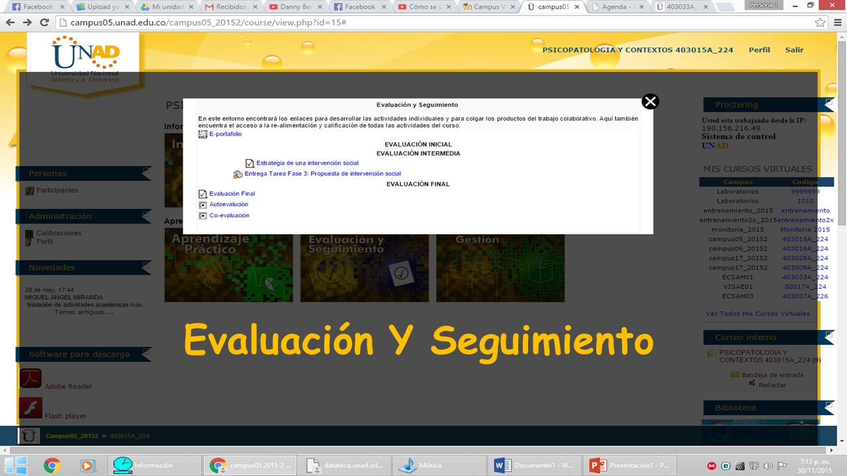847x476 pixels.
Task: Click the Perfil link in the header
Action: click(759, 50)
